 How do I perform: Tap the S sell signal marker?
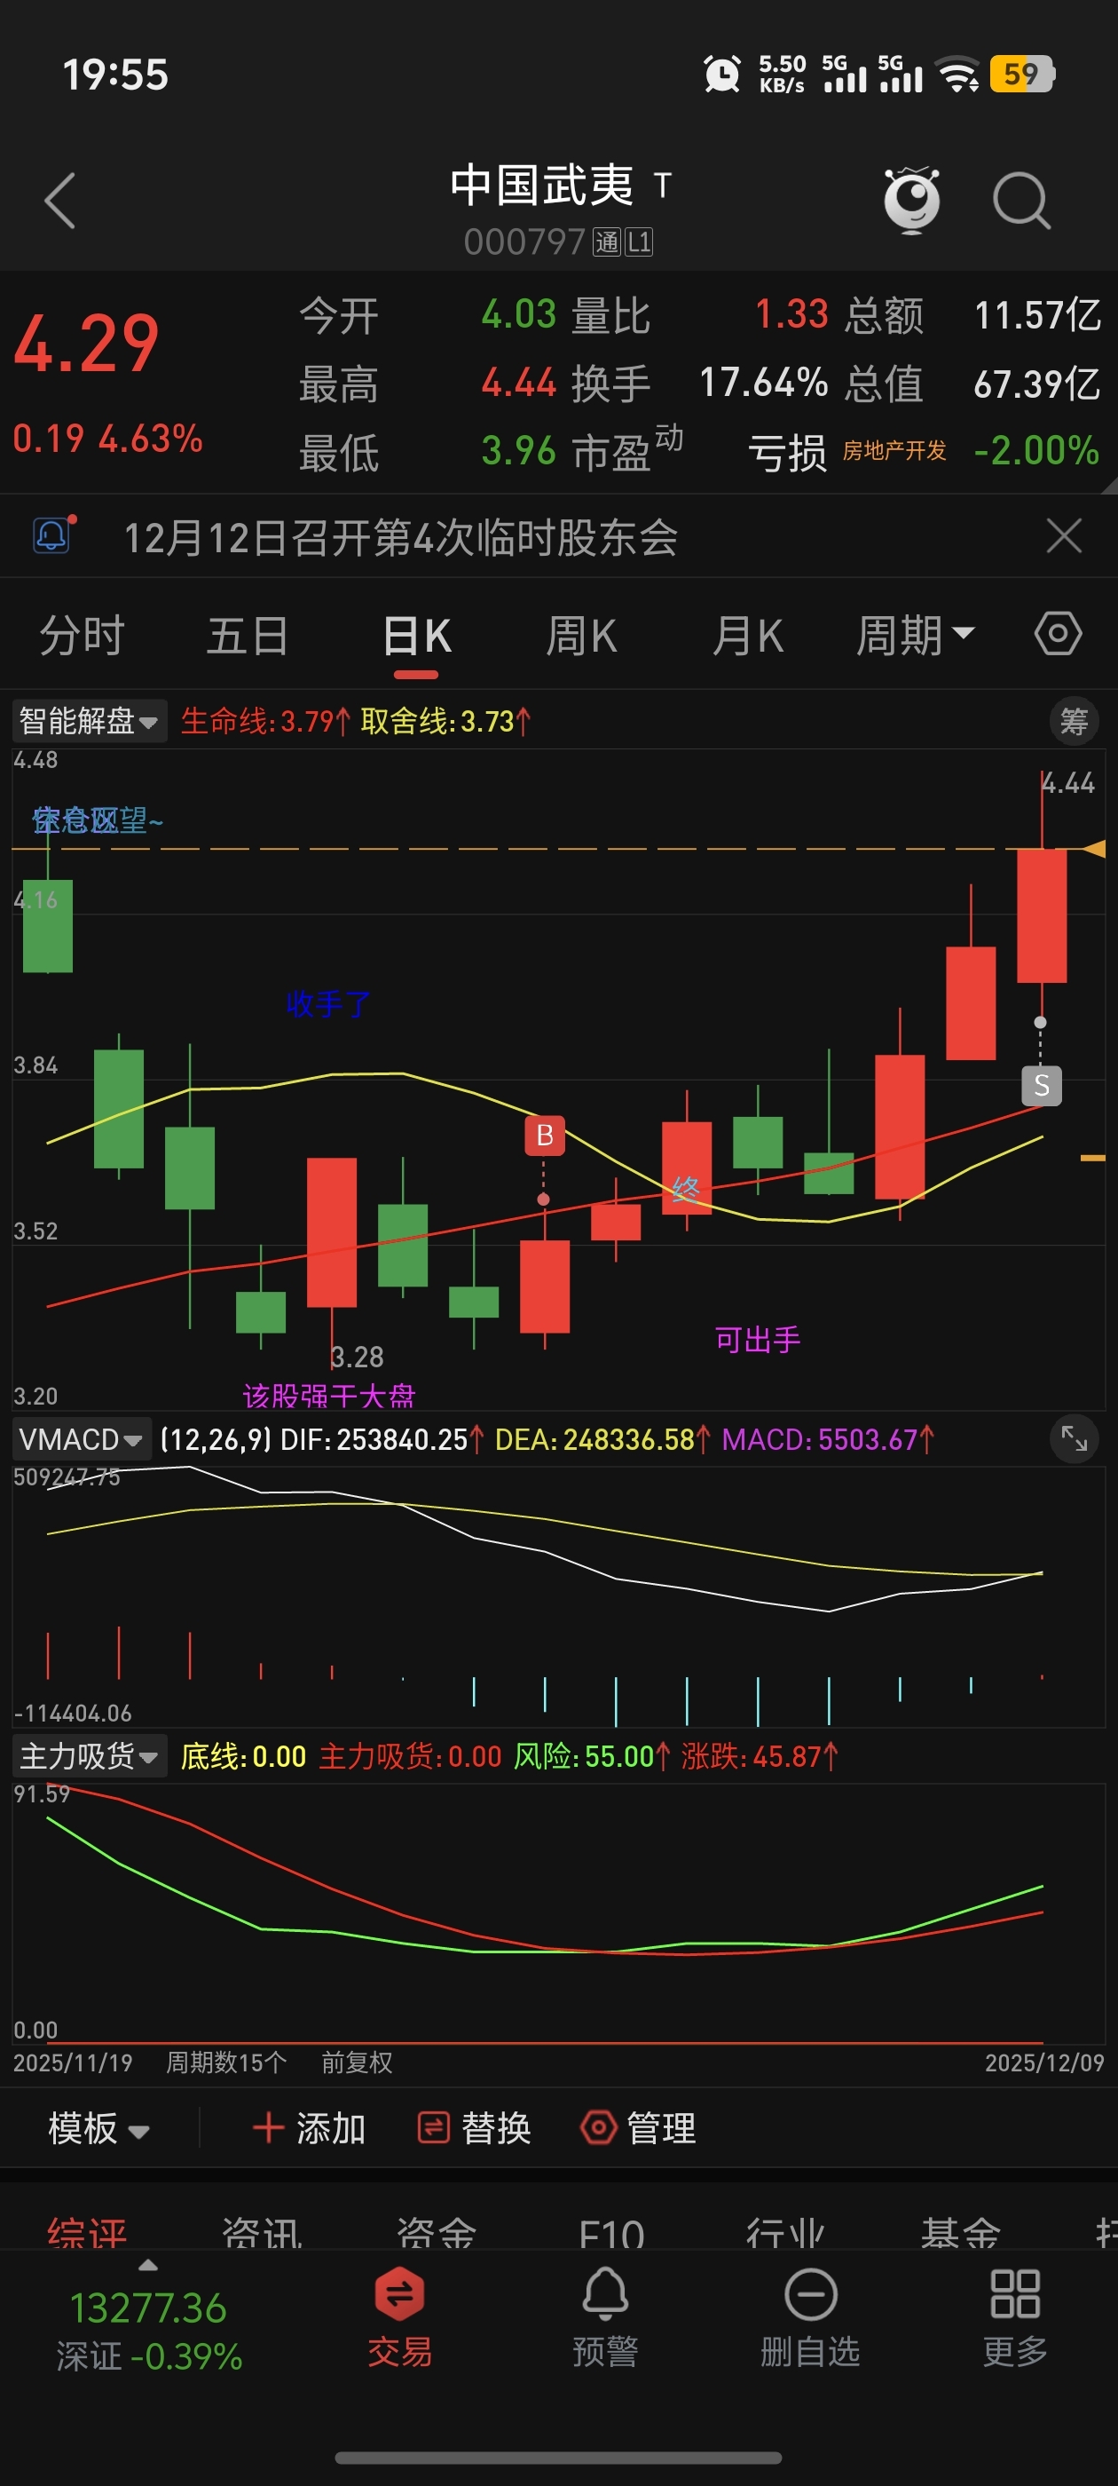click(x=1042, y=1086)
